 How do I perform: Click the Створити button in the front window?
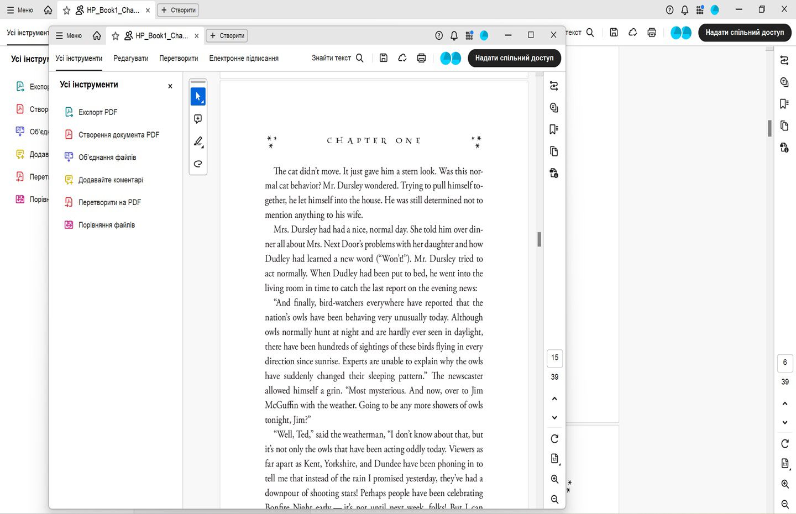point(227,35)
